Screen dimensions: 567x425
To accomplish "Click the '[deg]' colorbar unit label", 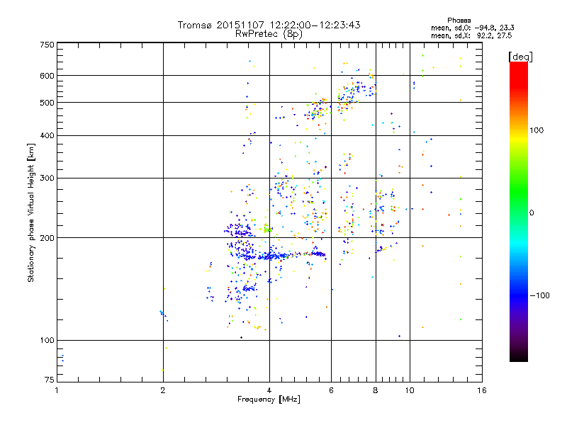I will 520,57.
